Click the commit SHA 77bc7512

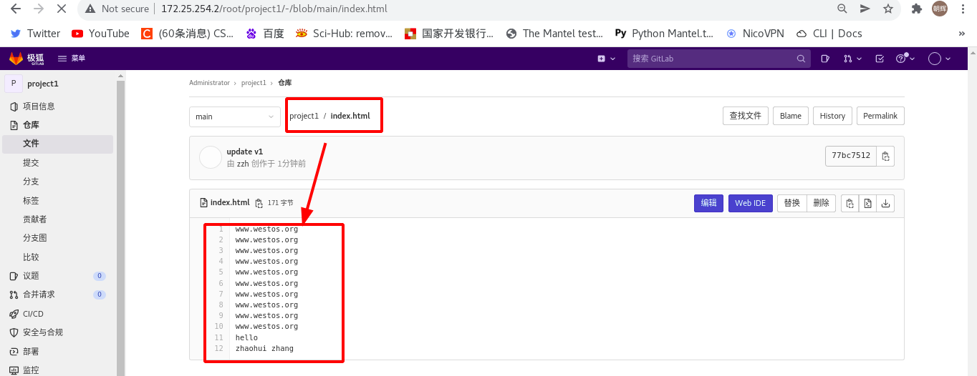(851, 156)
